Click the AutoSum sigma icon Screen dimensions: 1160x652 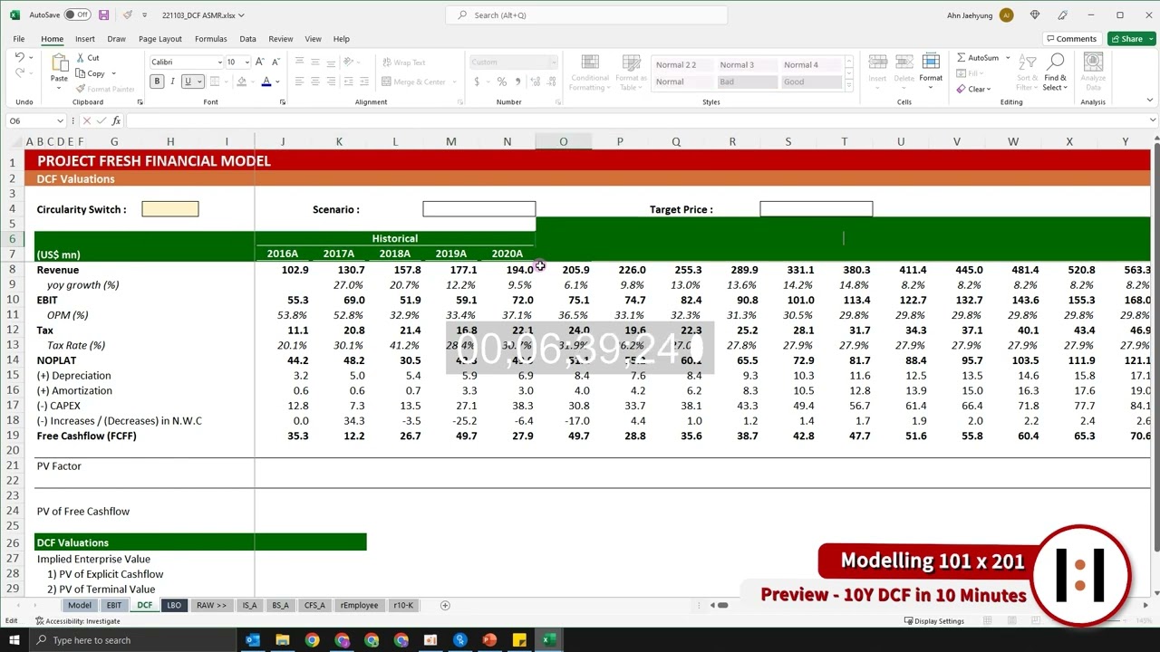[x=962, y=58]
